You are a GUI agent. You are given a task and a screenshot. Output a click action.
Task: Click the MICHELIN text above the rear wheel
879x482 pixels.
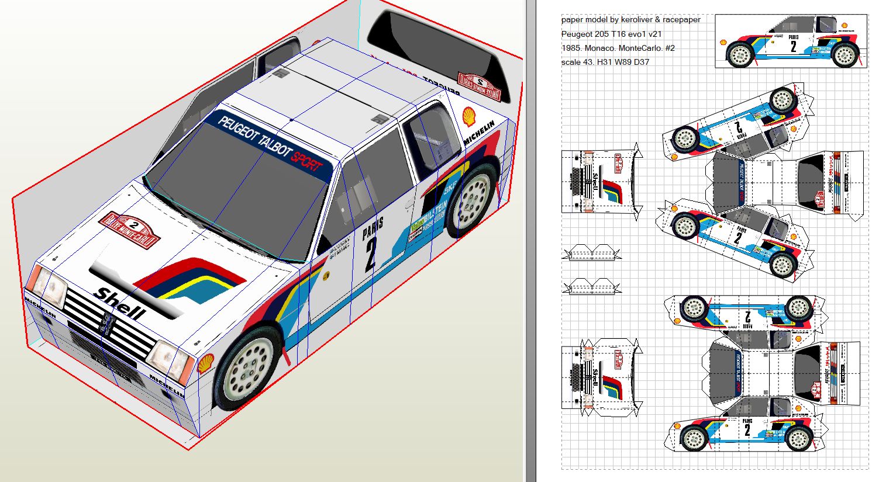click(478, 133)
